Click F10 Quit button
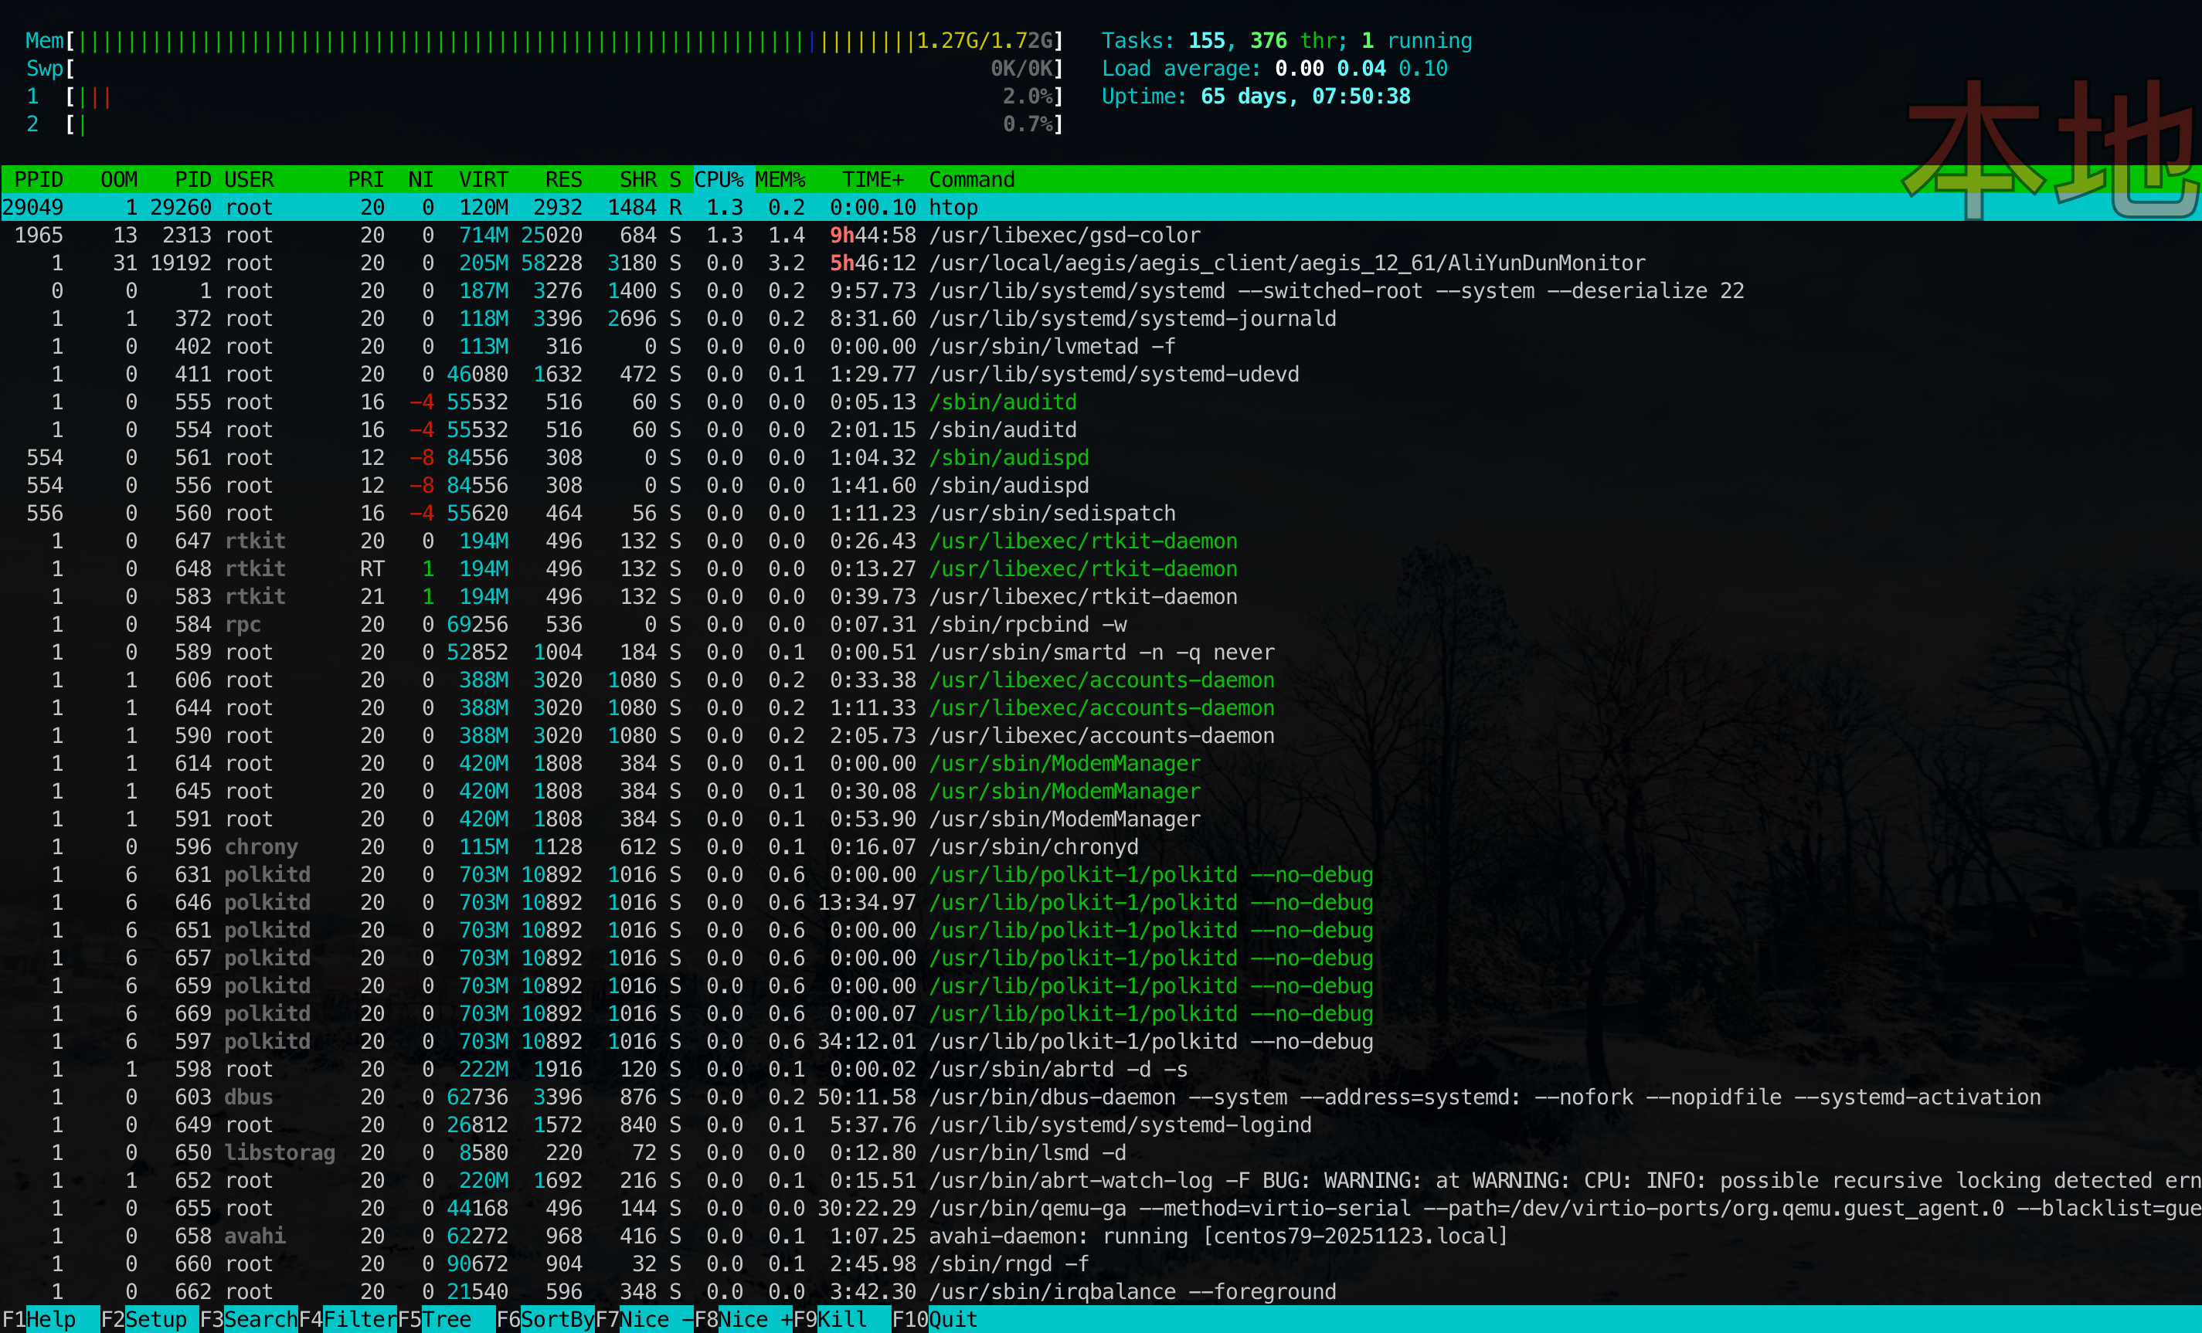The image size is (2202, 1333). [x=935, y=1320]
